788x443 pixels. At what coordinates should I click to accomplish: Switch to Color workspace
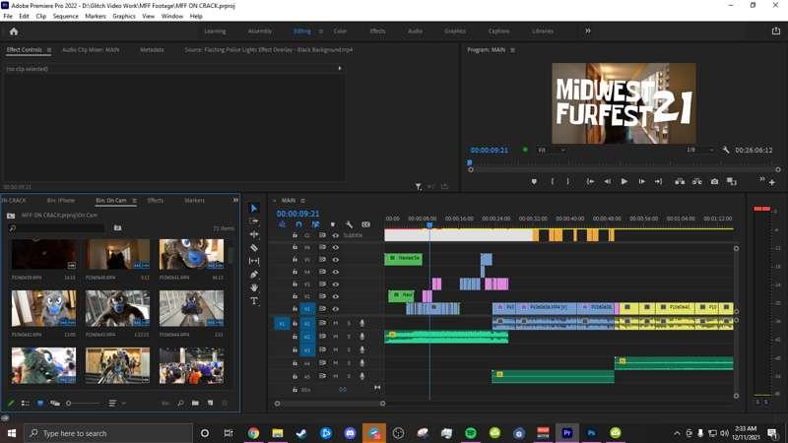click(340, 32)
